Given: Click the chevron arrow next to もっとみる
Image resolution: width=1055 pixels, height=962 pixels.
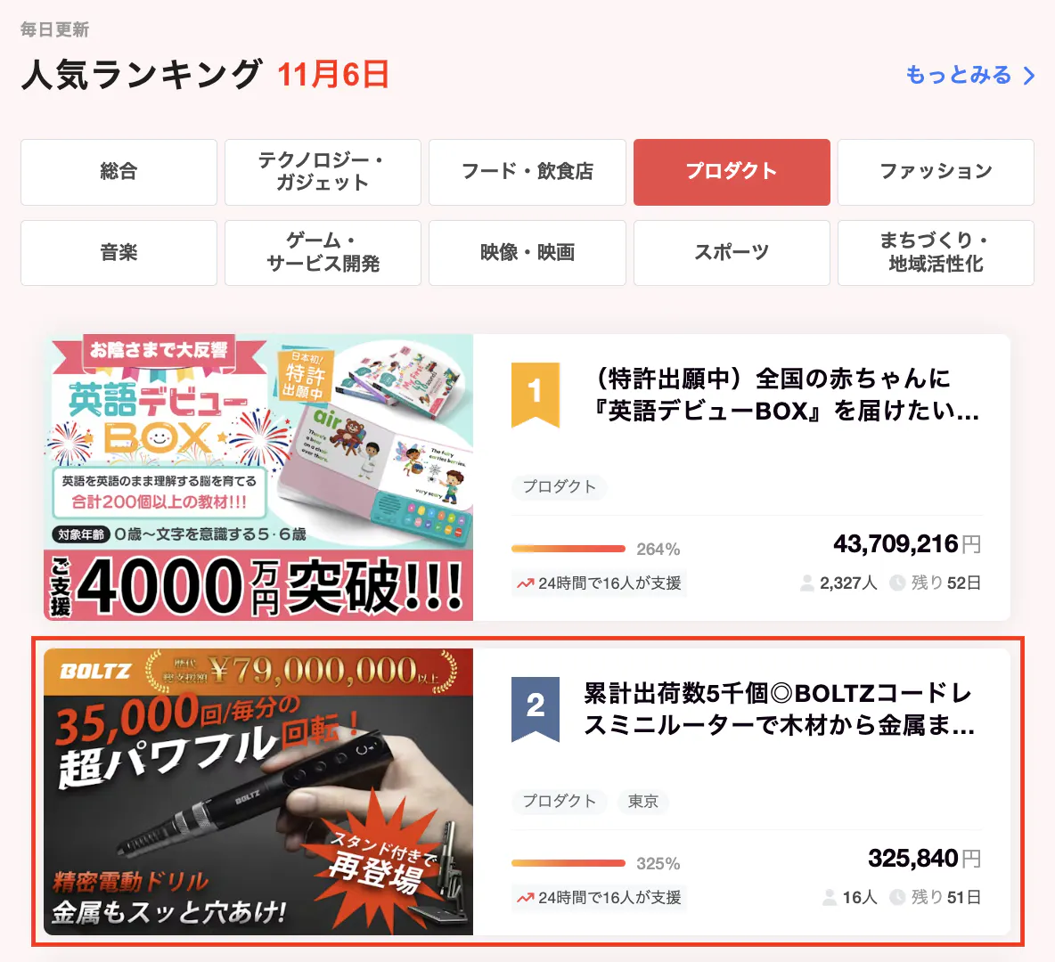Looking at the screenshot, I should pyautogui.click(x=1029, y=76).
